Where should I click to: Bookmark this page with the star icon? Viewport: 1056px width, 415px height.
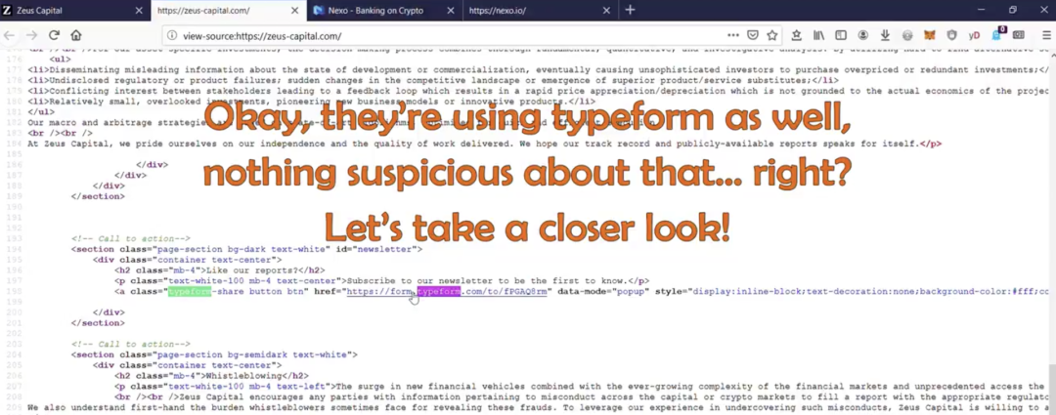tap(771, 35)
